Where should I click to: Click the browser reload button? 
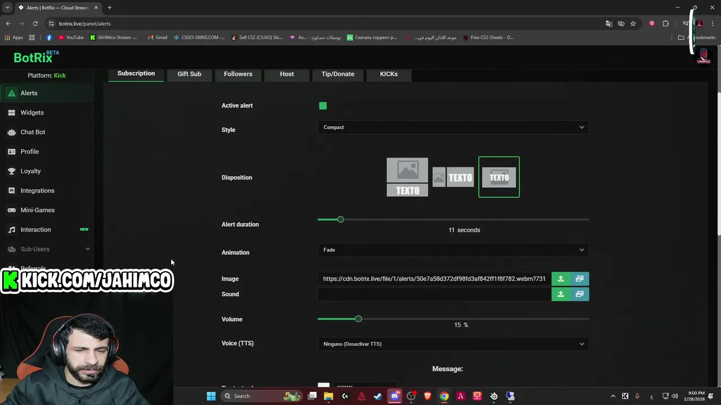[x=35, y=24]
